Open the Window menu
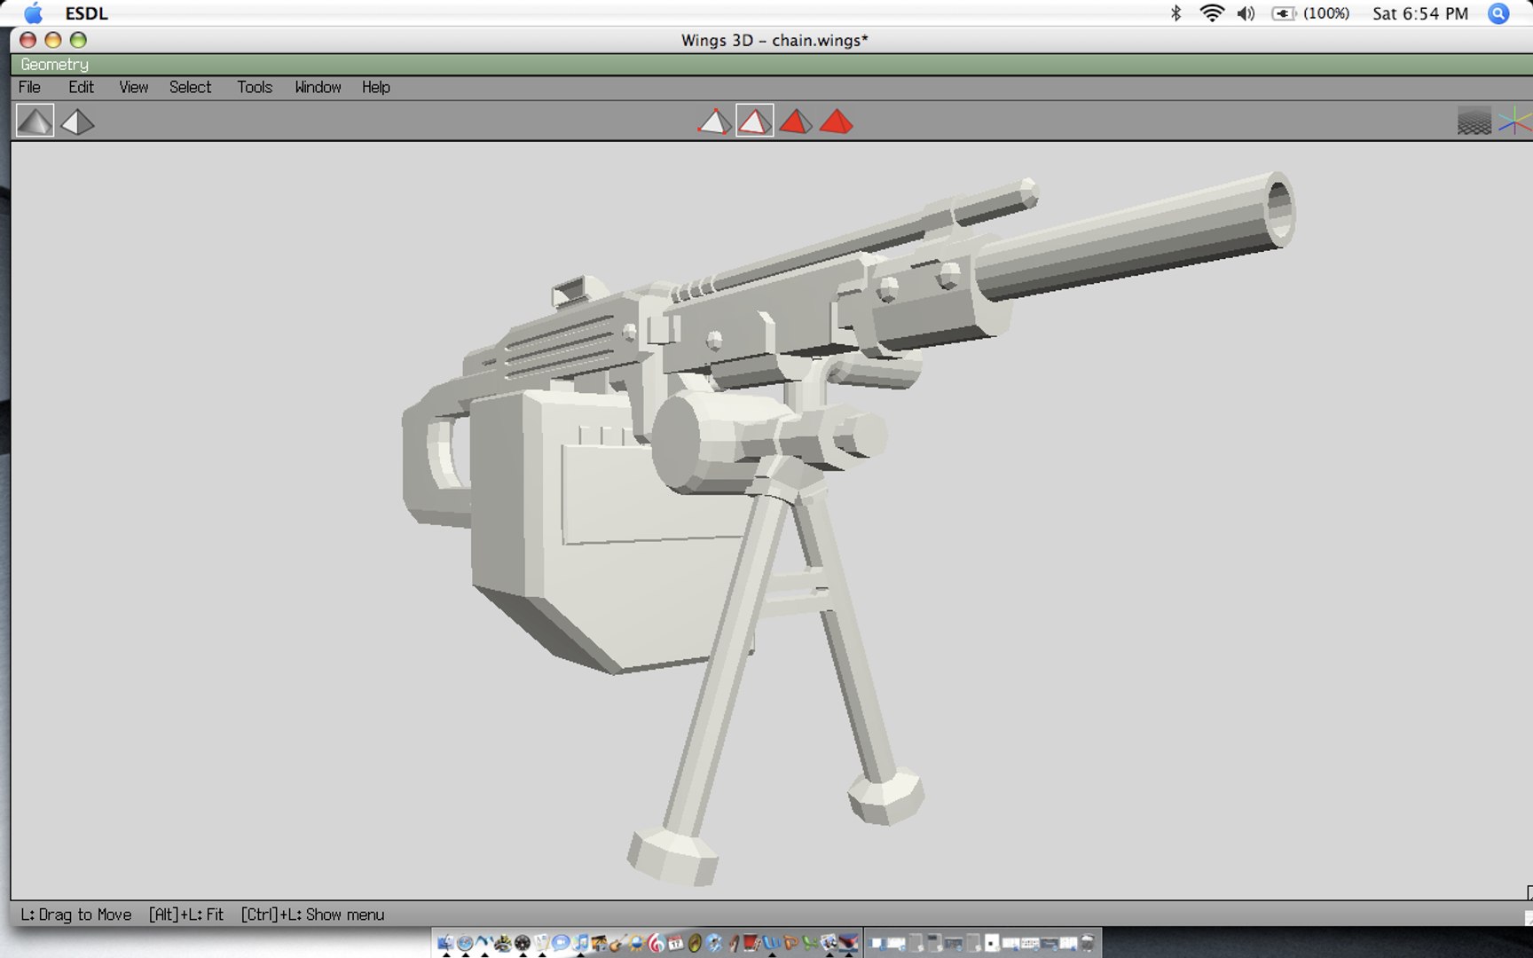This screenshot has width=1533, height=958. 318,87
